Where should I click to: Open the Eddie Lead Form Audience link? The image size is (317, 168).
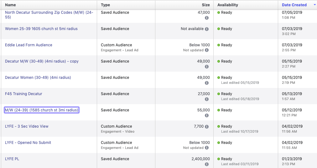click(x=29, y=45)
